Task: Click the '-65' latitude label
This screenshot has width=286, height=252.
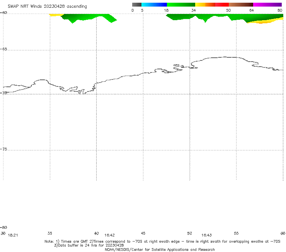Action: (3, 49)
